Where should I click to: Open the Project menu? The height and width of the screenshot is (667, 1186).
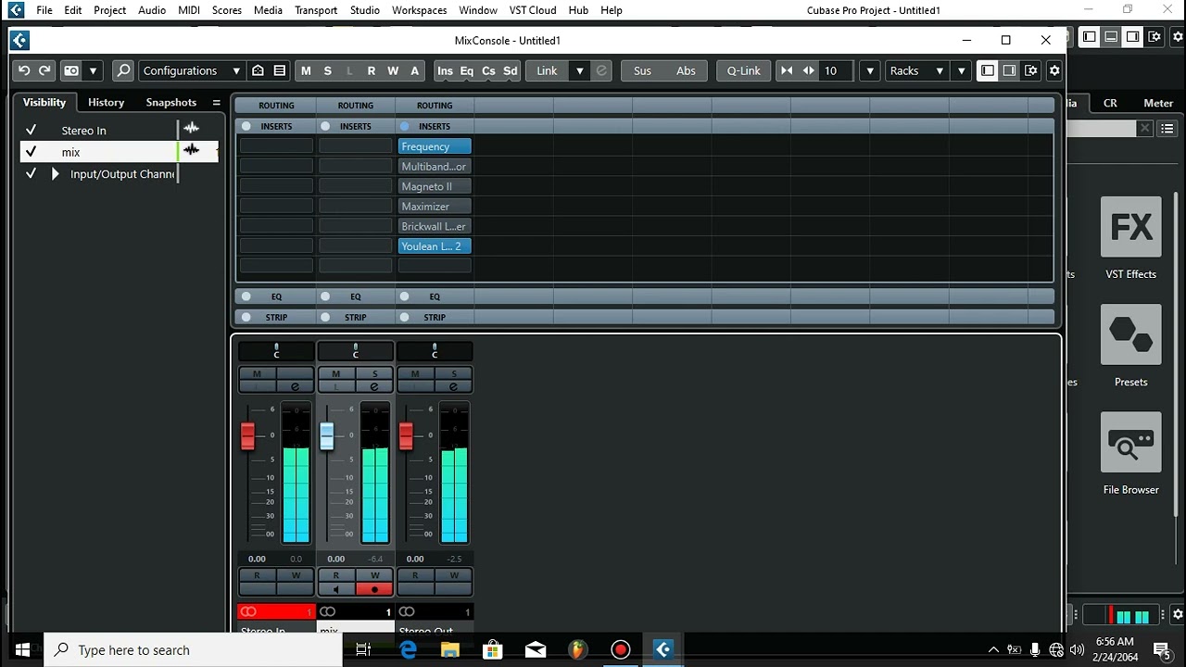point(109,10)
